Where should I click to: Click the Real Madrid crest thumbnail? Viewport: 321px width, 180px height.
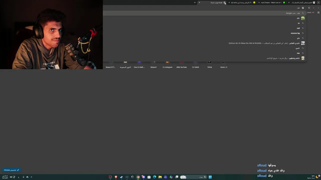tap(303, 58)
